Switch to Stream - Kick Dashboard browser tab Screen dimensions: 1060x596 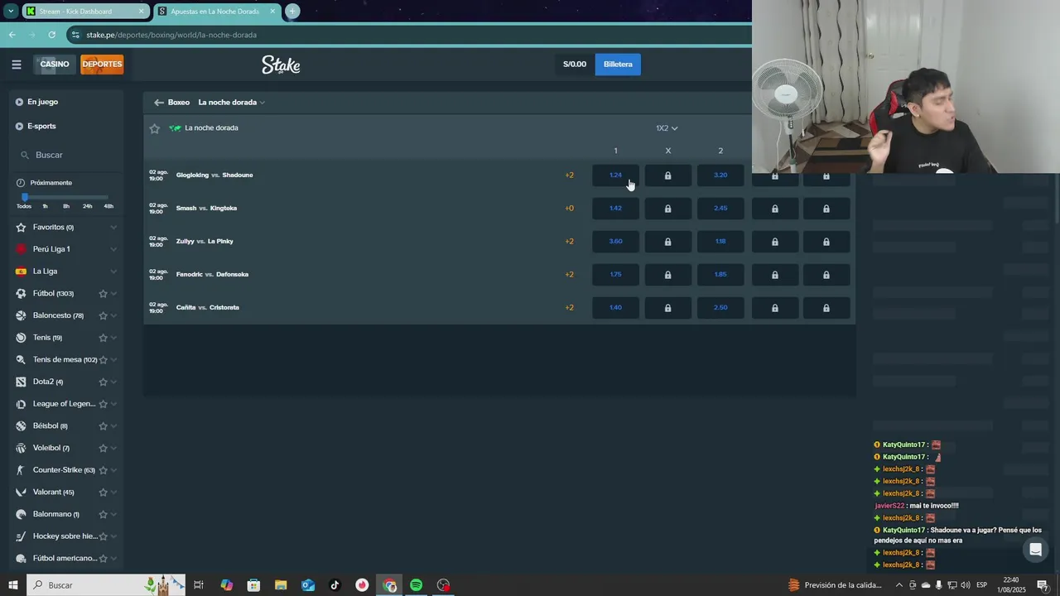tap(84, 12)
